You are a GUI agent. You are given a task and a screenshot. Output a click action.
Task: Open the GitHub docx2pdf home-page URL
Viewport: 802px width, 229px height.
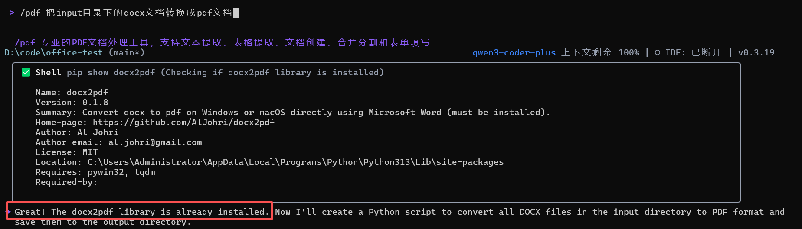coord(183,123)
